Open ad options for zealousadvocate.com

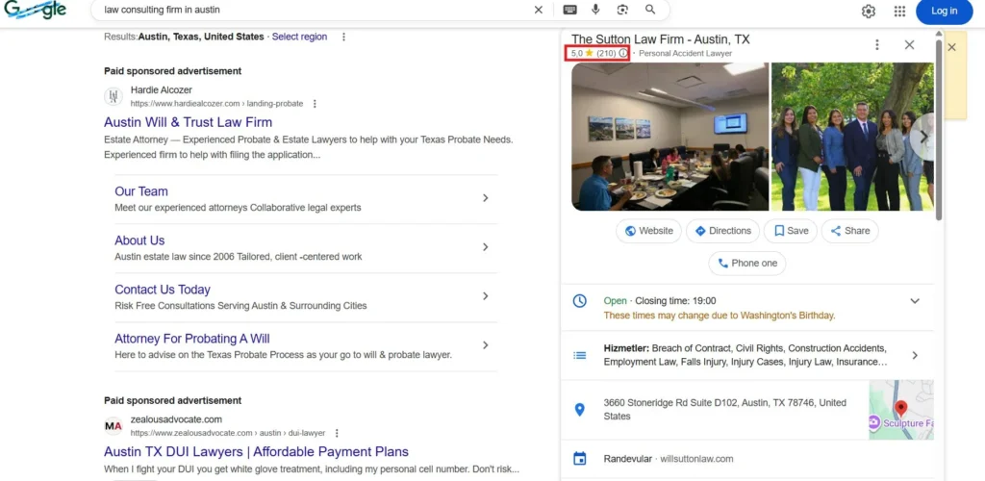coord(337,433)
